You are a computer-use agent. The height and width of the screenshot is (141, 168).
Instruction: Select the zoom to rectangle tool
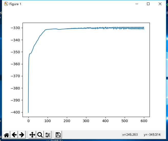pyautogui.click(x=40, y=135)
